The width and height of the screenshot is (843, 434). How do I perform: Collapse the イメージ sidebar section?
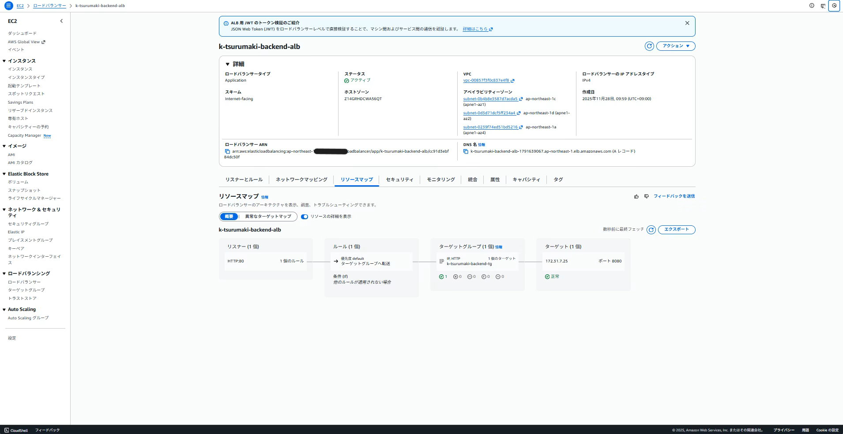click(x=4, y=146)
